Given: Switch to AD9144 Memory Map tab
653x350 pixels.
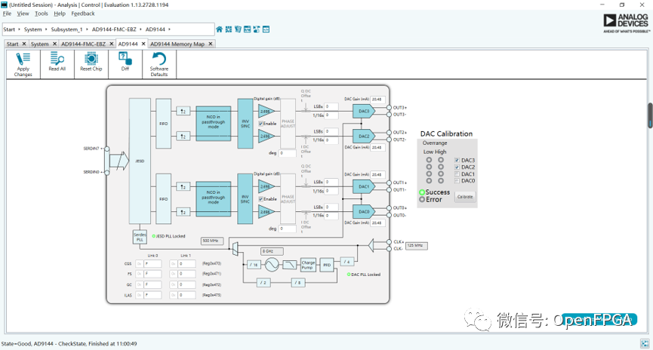Looking at the screenshot, I should (177, 44).
